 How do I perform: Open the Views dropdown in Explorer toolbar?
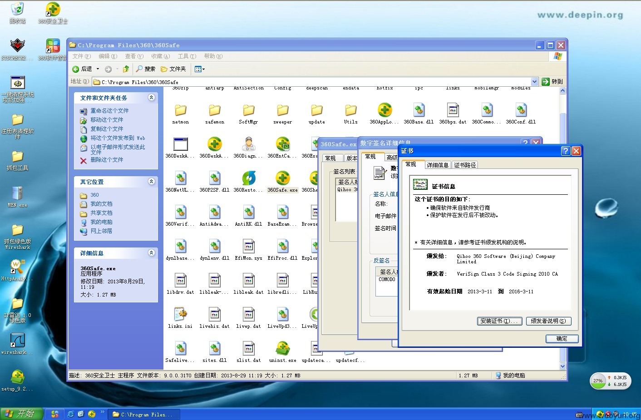[x=200, y=69]
